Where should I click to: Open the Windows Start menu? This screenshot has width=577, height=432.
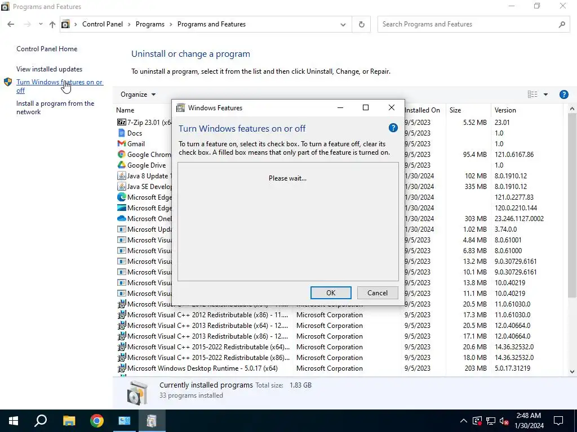14,421
